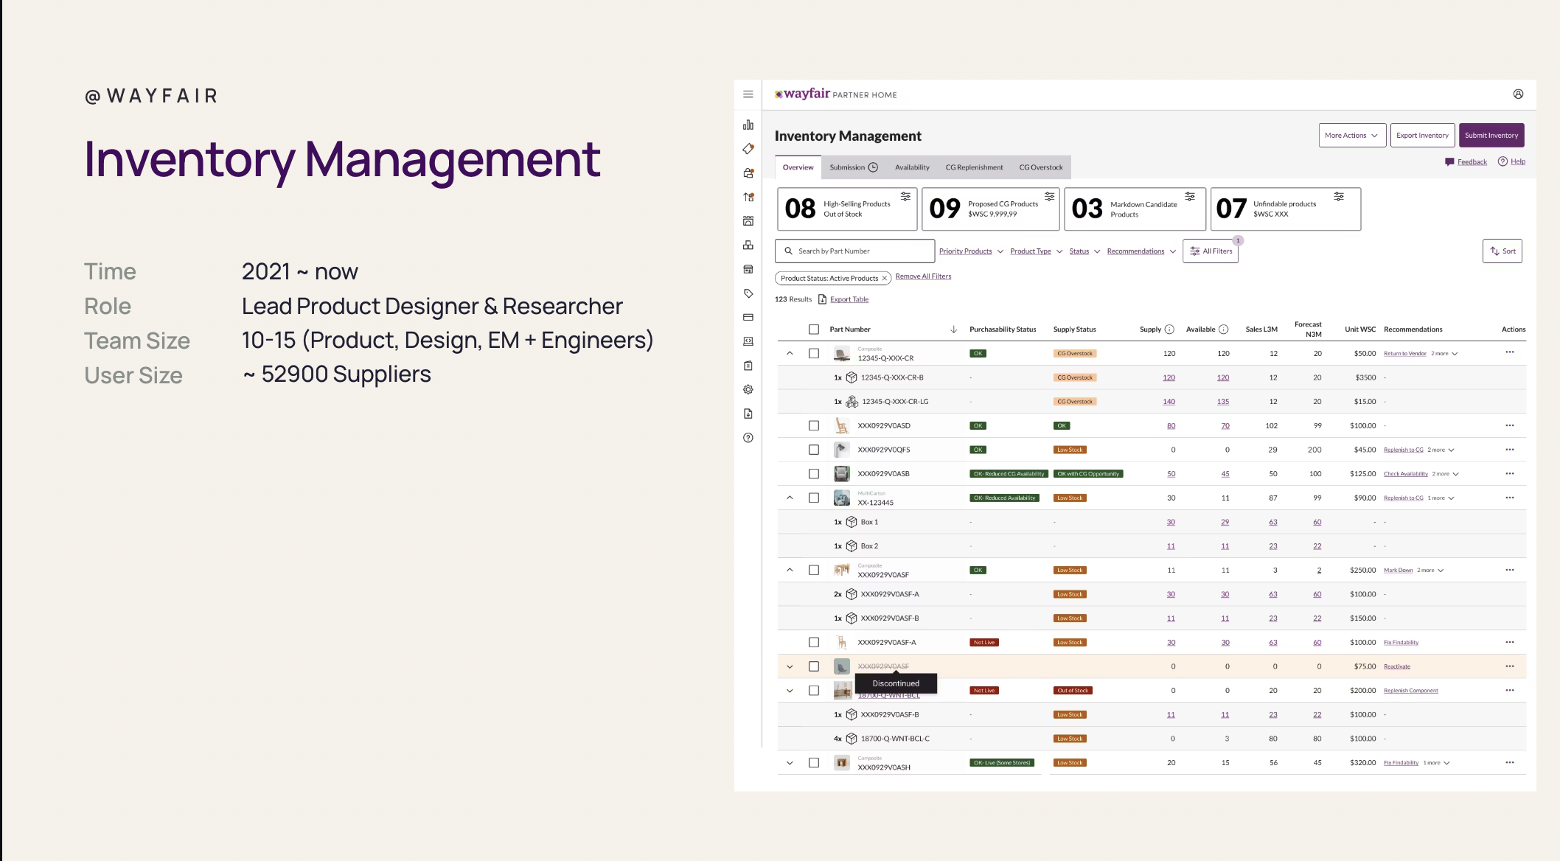Expand the XXX0929V0ASH row chevron
The width and height of the screenshot is (1560, 861).
(790, 763)
